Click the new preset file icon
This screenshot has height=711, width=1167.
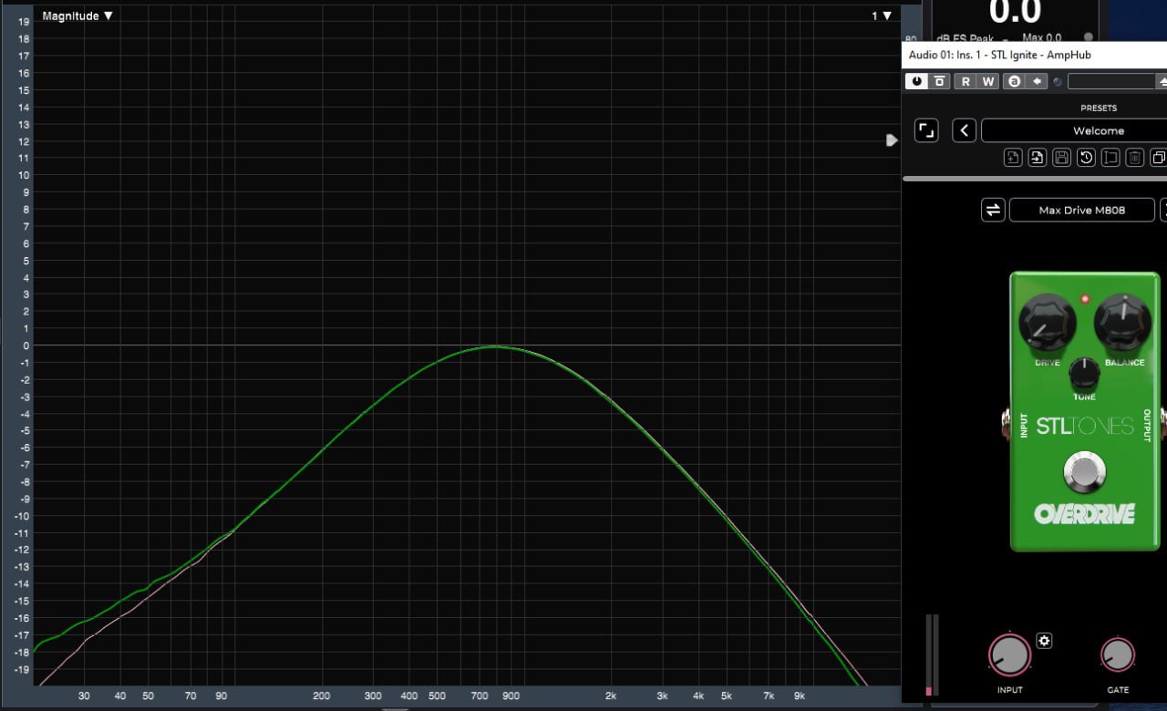1013,158
